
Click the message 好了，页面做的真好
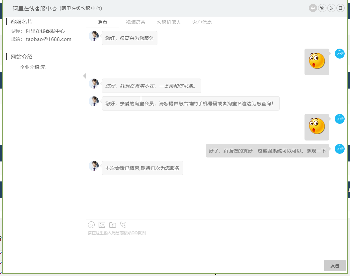point(267,150)
